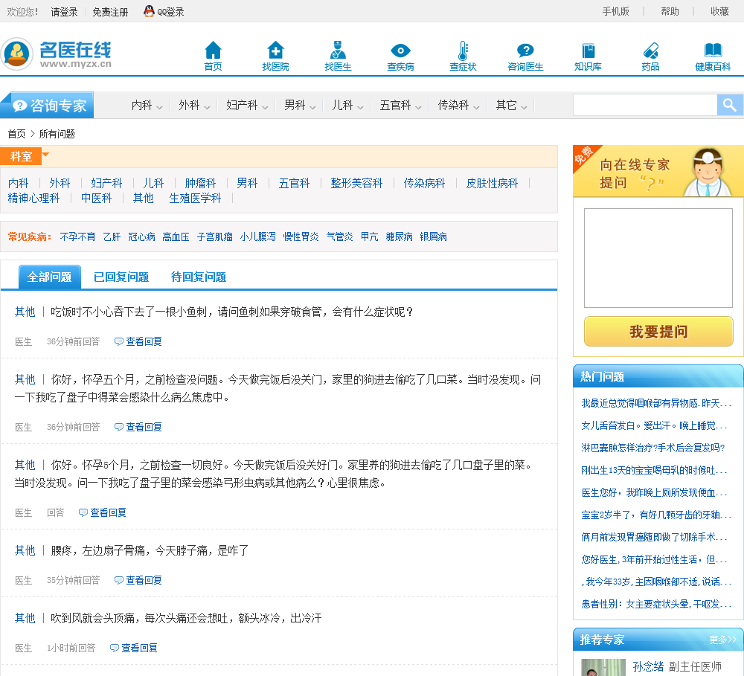
Task: Click 收藏 in top bar
Action: 719,11
